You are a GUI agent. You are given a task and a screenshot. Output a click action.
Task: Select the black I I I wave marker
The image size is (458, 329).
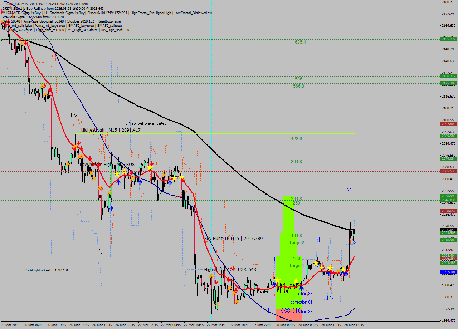60,208
